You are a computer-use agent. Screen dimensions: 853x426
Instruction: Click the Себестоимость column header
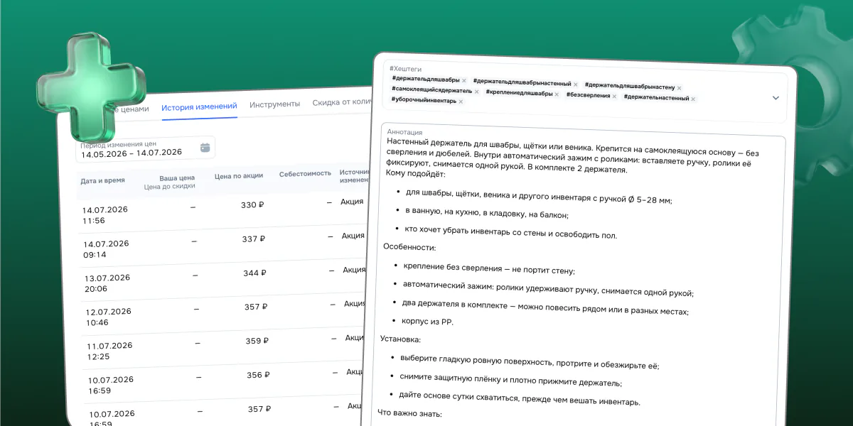305,173
